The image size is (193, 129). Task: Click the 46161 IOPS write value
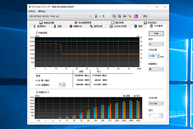[101, 80]
